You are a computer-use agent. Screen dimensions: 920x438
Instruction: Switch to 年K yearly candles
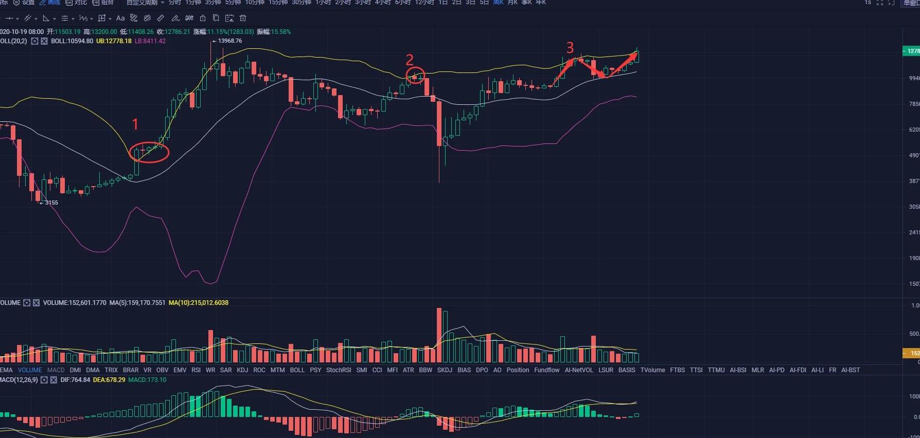click(x=541, y=2)
